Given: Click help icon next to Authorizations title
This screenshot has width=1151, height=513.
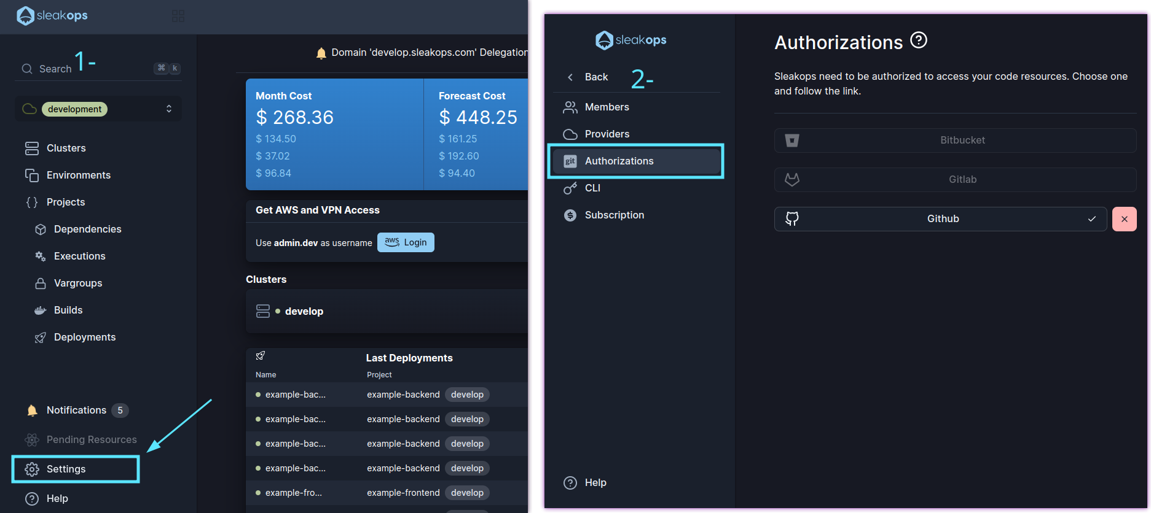Looking at the screenshot, I should coord(918,40).
